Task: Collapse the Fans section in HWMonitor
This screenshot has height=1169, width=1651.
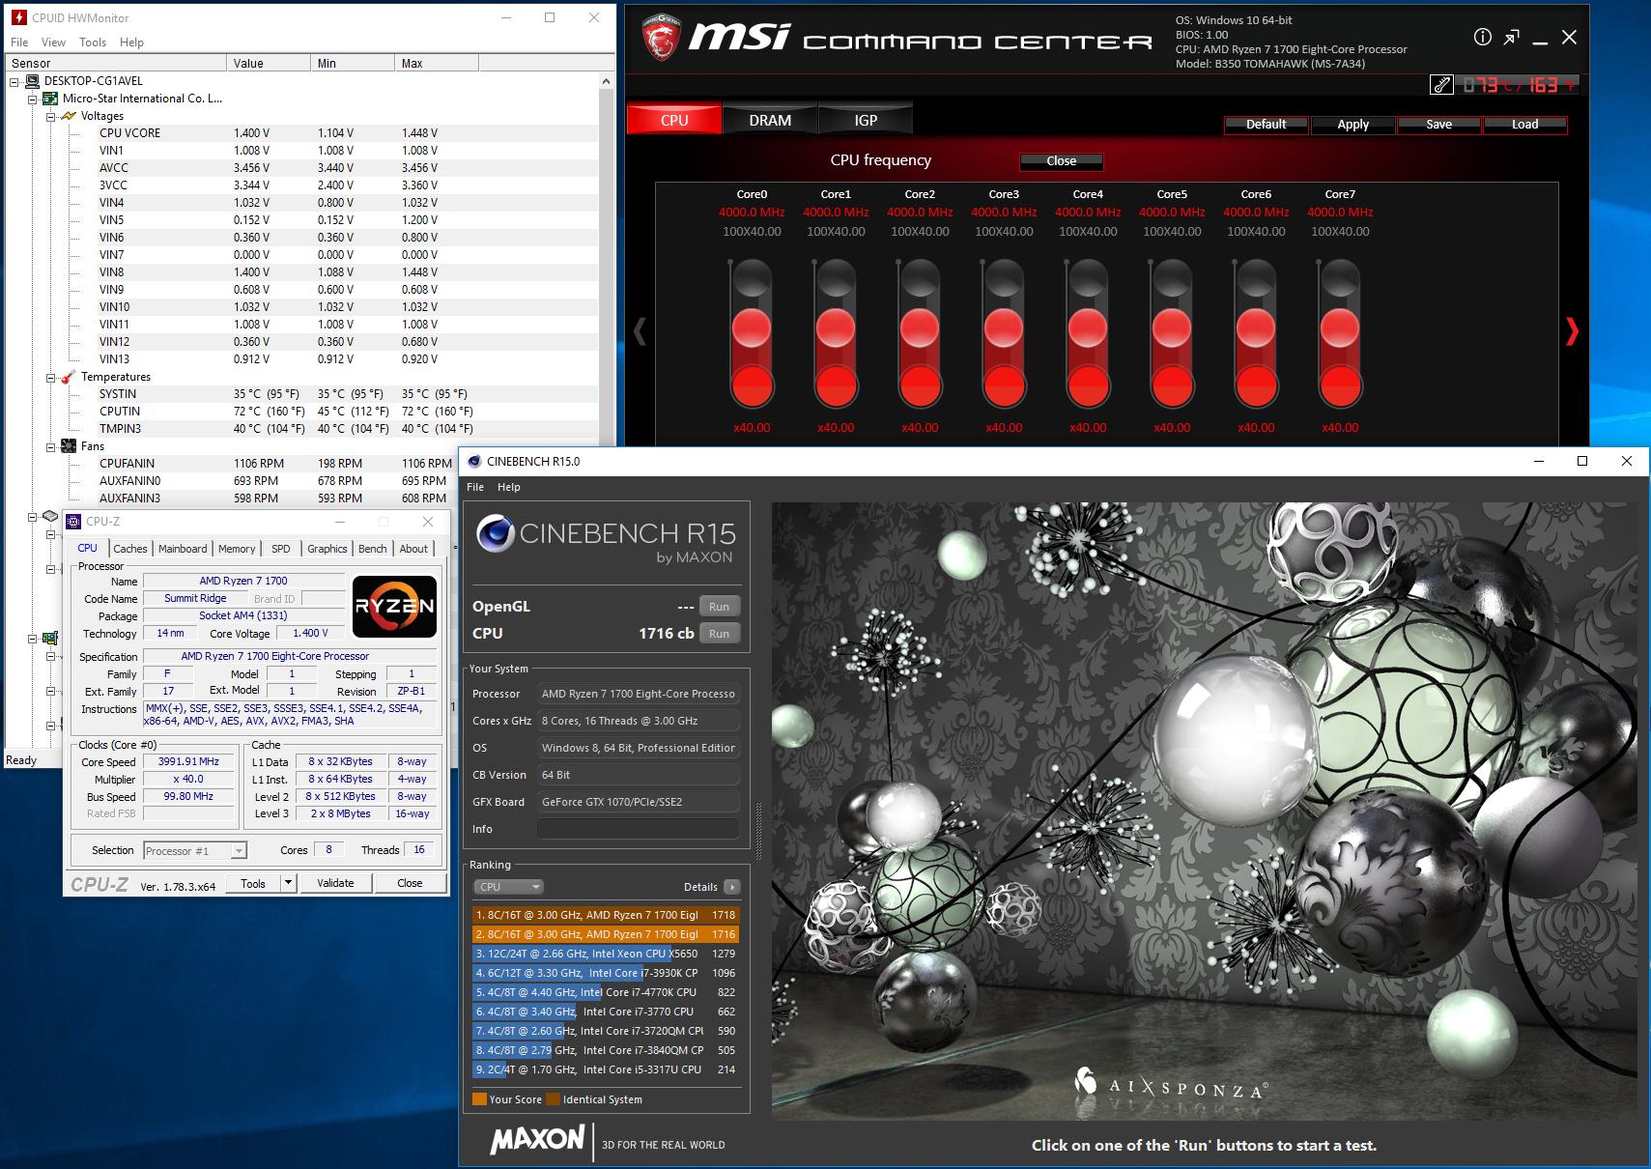Action: coord(50,446)
